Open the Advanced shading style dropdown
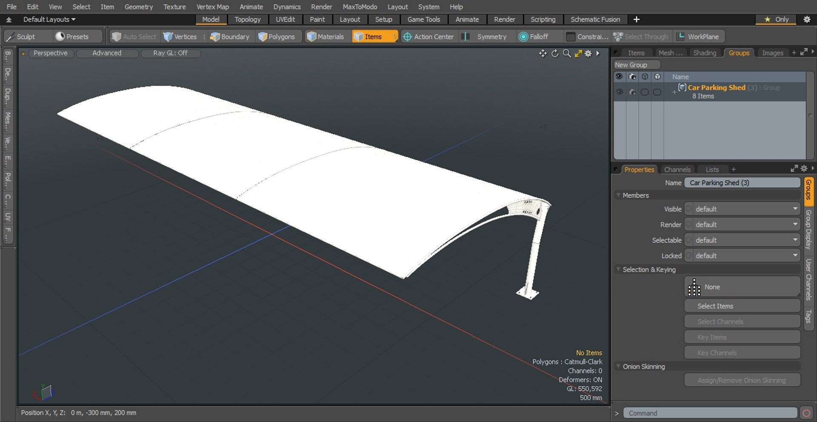The width and height of the screenshot is (817, 422). point(107,53)
